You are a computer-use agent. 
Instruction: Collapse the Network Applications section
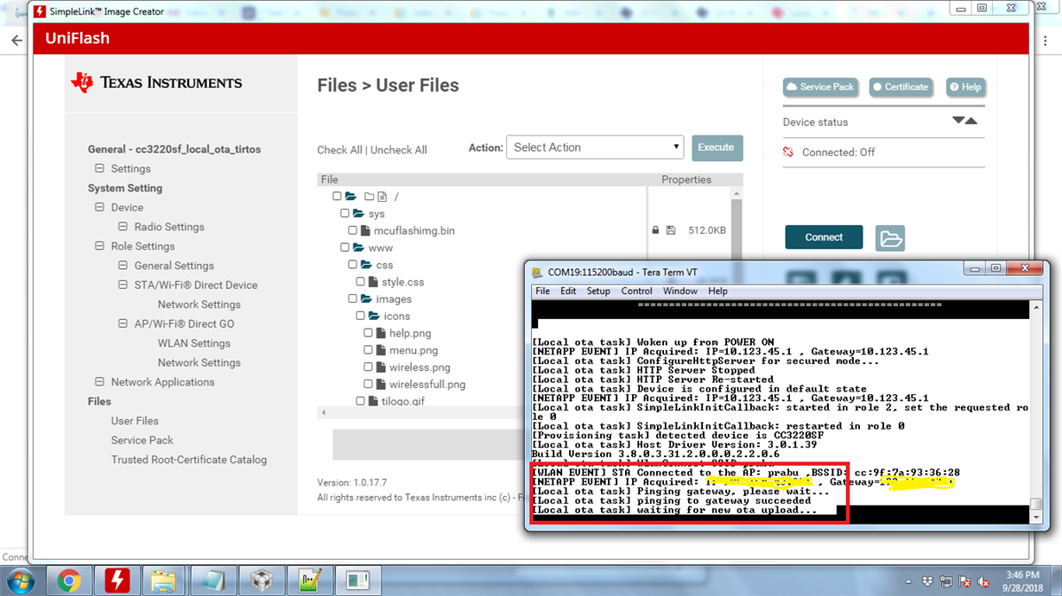click(x=99, y=382)
